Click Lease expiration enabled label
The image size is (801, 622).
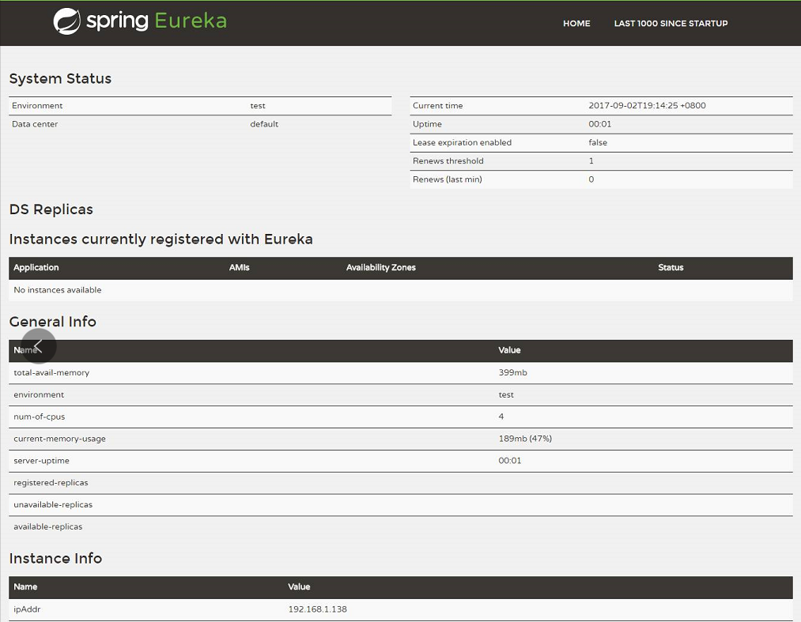point(462,142)
